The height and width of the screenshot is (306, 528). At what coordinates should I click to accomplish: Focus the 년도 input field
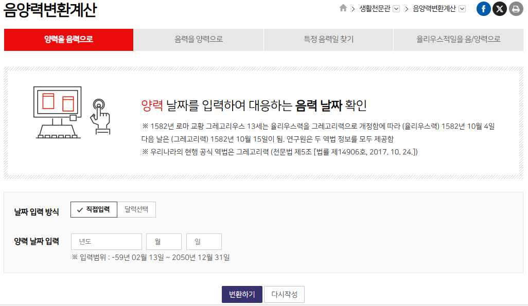pos(107,242)
